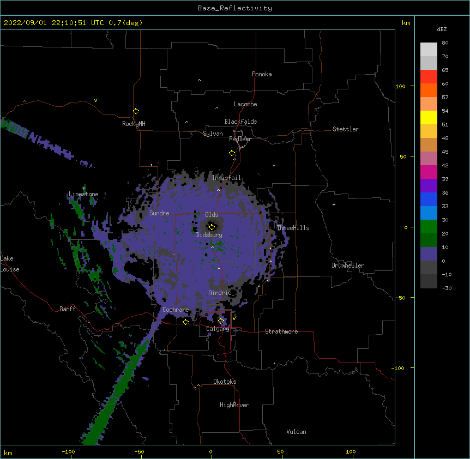The width and height of the screenshot is (470, 459).
Task: Click the Okotoks town label
Action: coord(225,382)
